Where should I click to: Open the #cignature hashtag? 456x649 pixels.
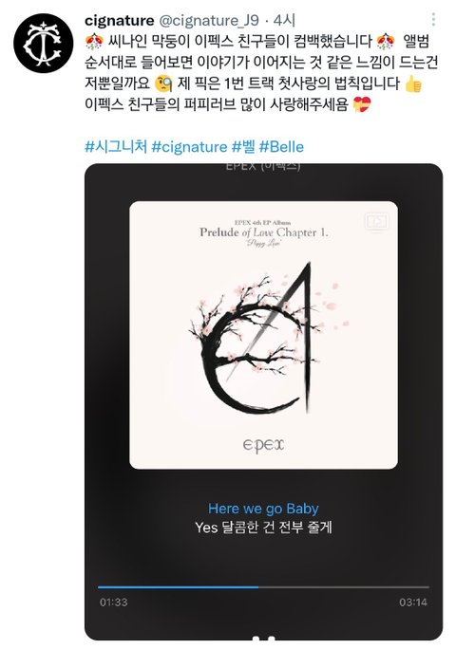[x=189, y=146]
